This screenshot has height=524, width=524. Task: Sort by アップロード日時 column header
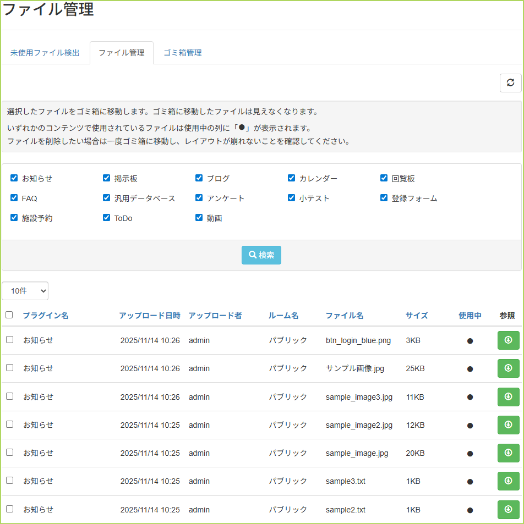[x=149, y=316]
